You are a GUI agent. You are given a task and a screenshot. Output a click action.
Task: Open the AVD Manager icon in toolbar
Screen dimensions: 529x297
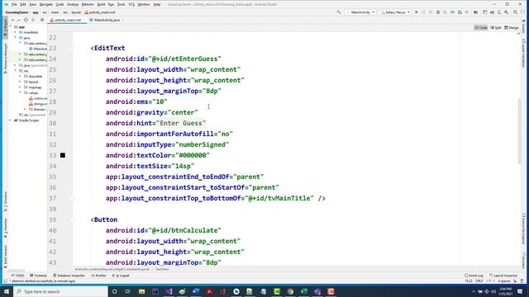(499, 12)
